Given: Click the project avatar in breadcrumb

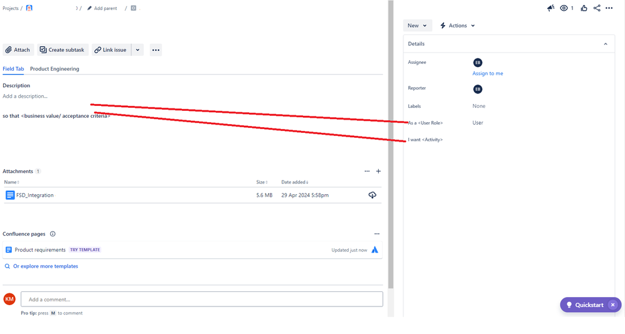Looking at the screenshot, I should coord(29,8).
